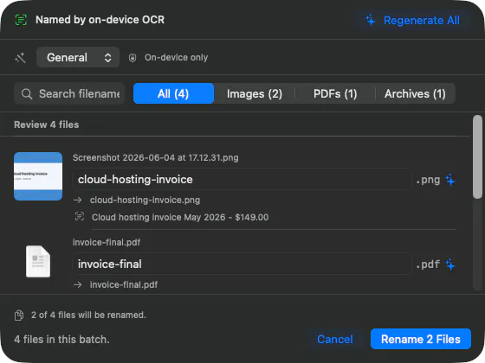The image size is (485, 363).
Task: Regenerate name for cloud-hosting-invoice sparkle icon
Action: click(450, 180)
